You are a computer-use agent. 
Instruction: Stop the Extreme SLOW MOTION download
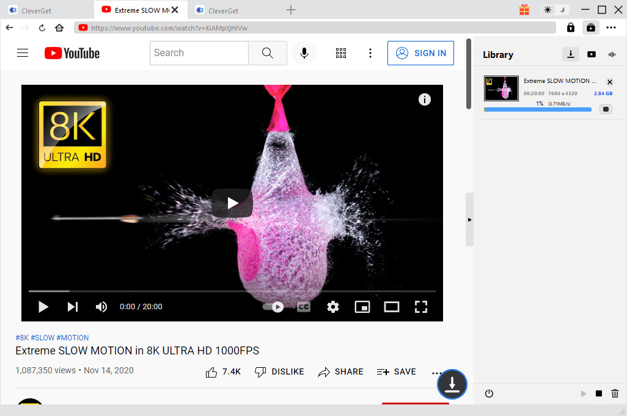pos(606,109)
